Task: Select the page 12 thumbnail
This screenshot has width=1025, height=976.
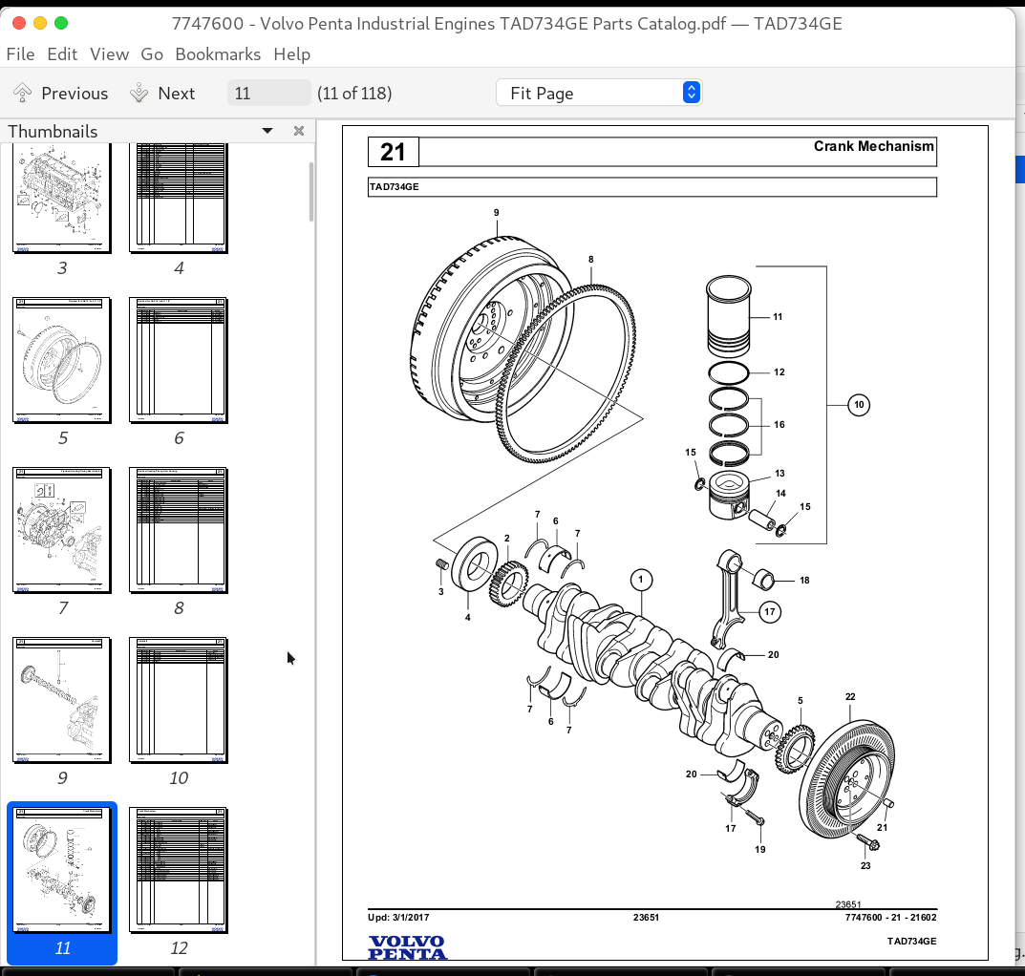Action: click(x=178, y=870)
